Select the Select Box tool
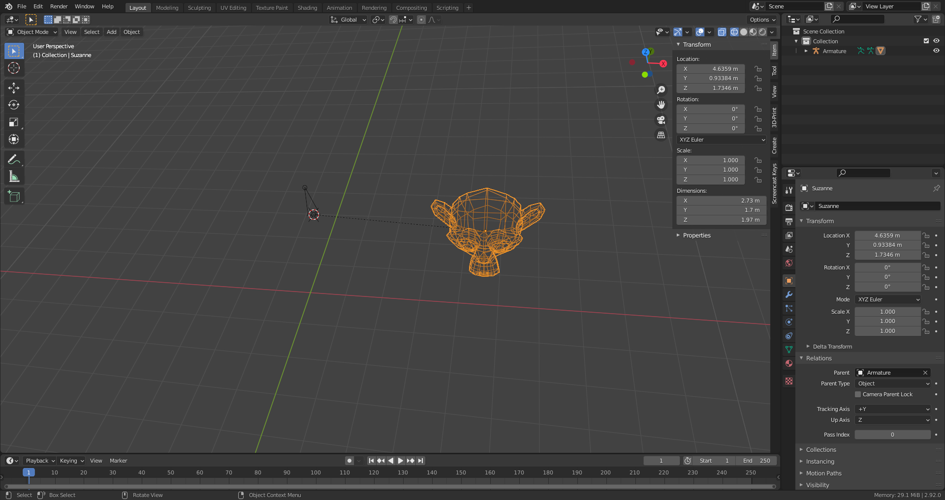This screenshot has height=500, width=945. [x=14, y=51]
